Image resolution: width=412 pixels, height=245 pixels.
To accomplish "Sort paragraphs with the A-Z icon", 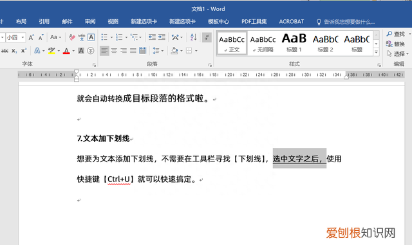I will pyautogui.click(x=193, y=37).
